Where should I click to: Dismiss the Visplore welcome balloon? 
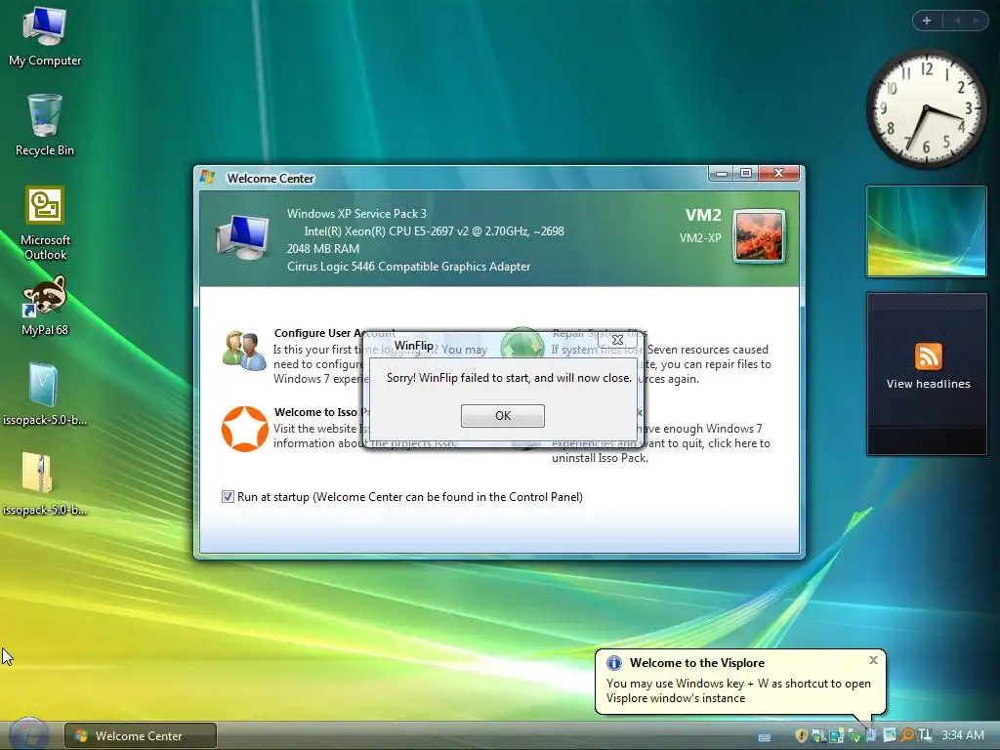(x=873, y=660)
